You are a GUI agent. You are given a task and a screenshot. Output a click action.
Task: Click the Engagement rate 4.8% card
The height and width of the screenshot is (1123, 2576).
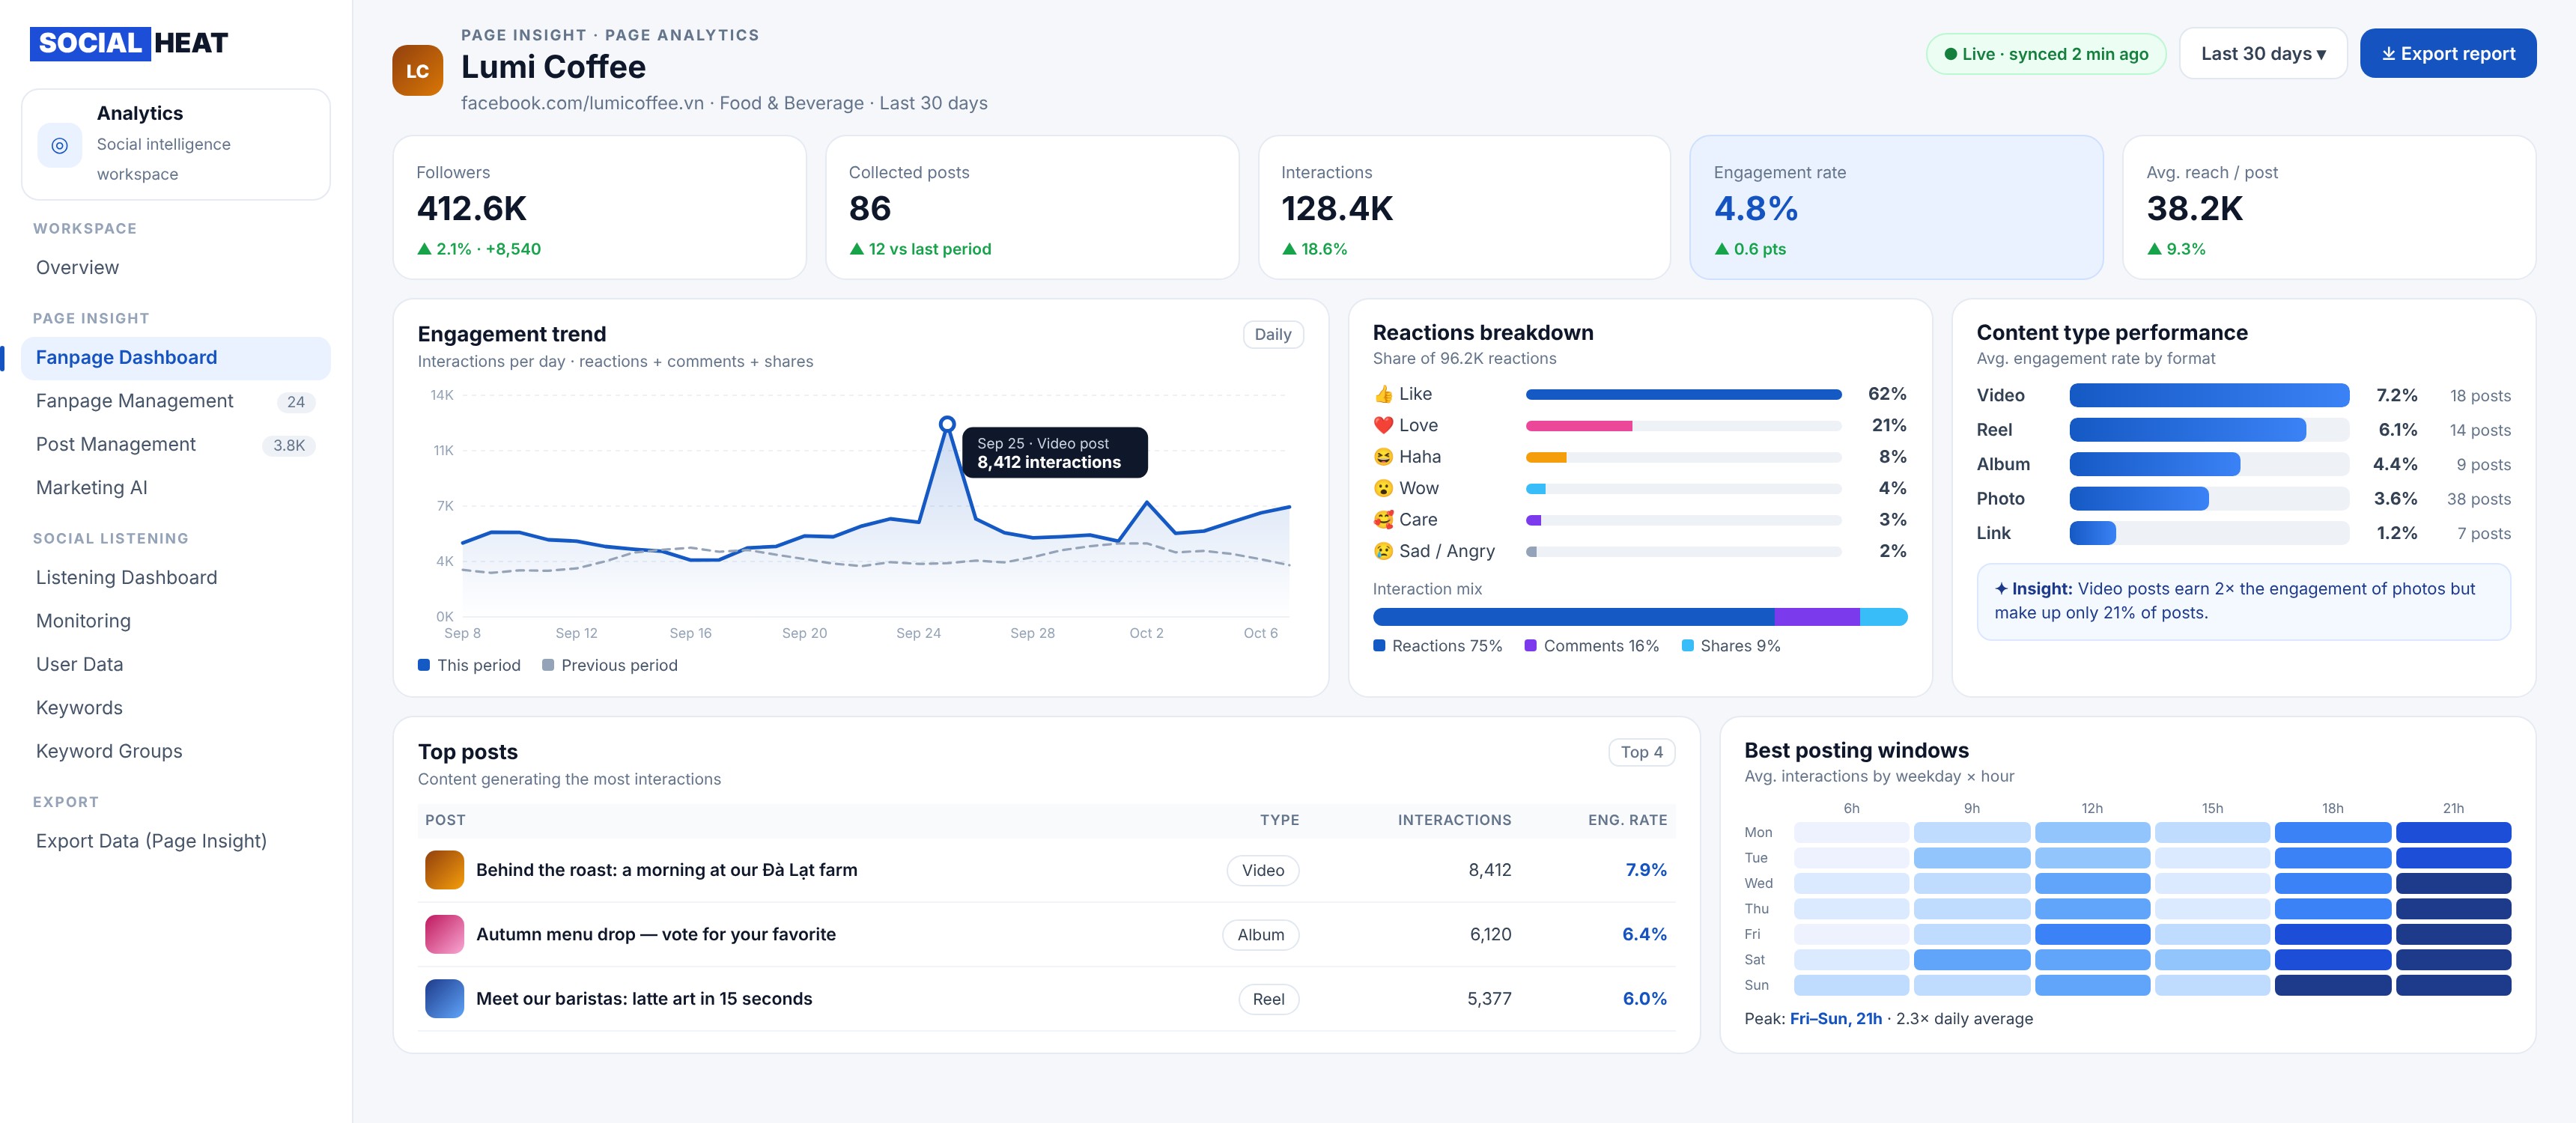tap(1896, 207)
